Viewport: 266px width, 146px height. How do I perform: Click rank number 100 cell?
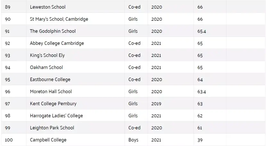9,140
